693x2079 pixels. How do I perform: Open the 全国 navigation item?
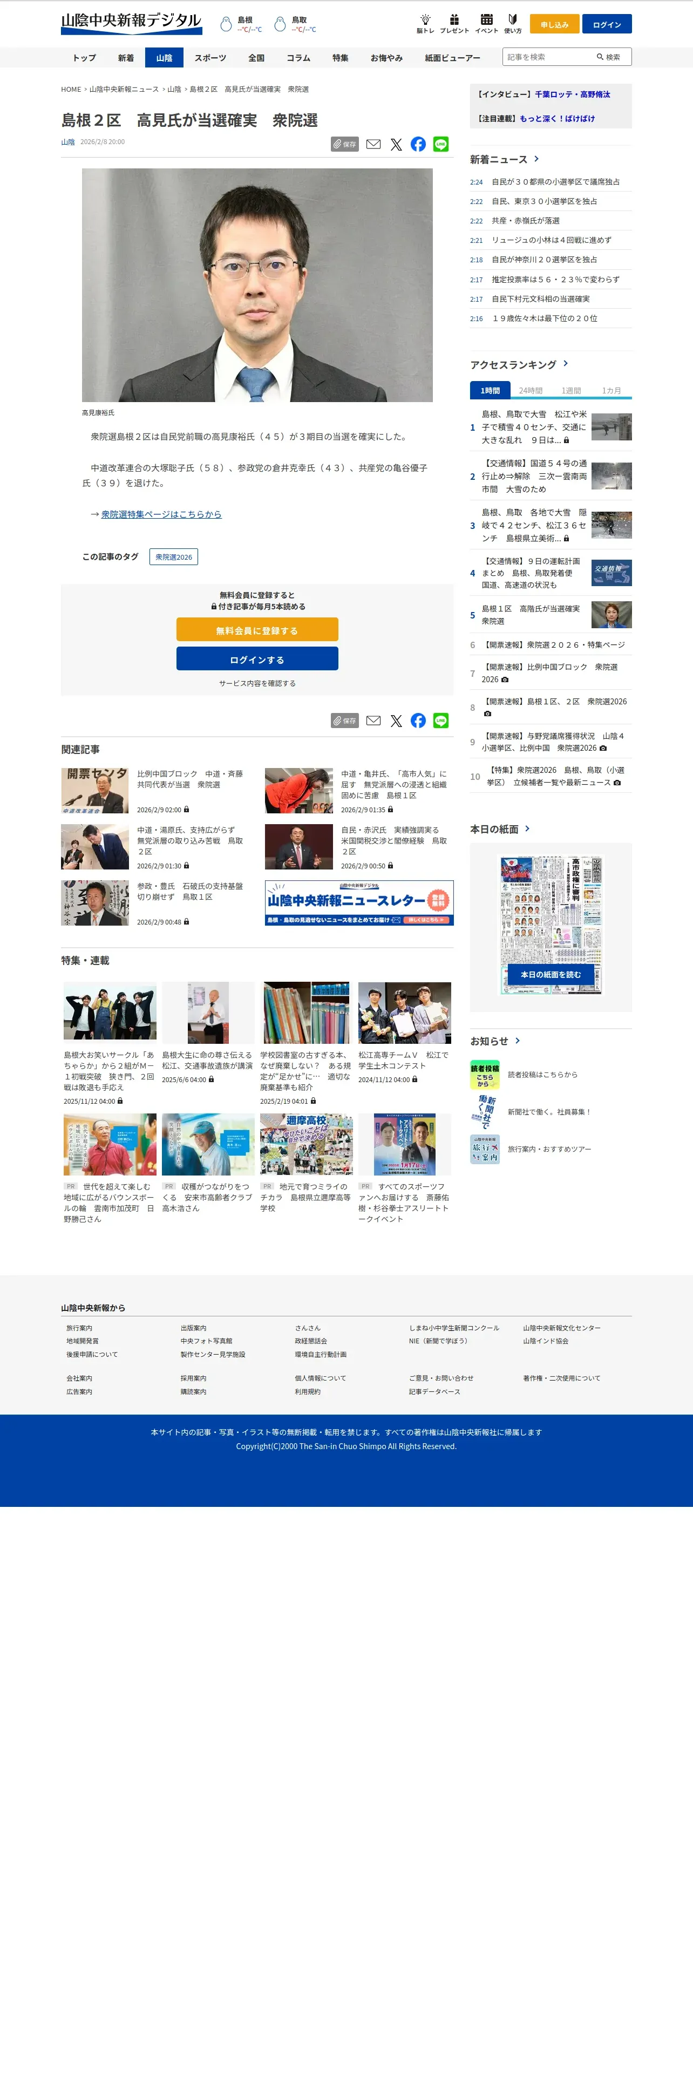(x=256, y=58)
